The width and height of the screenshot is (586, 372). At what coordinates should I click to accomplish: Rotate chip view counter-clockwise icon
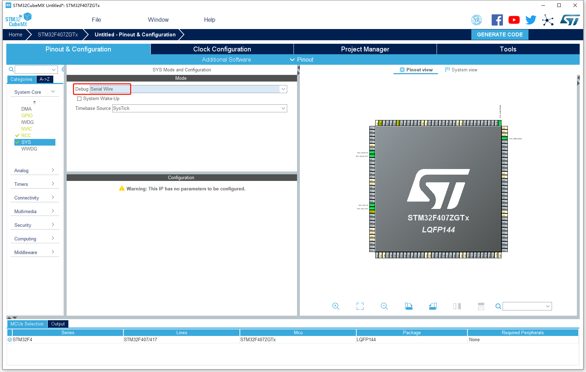[433, 306]
